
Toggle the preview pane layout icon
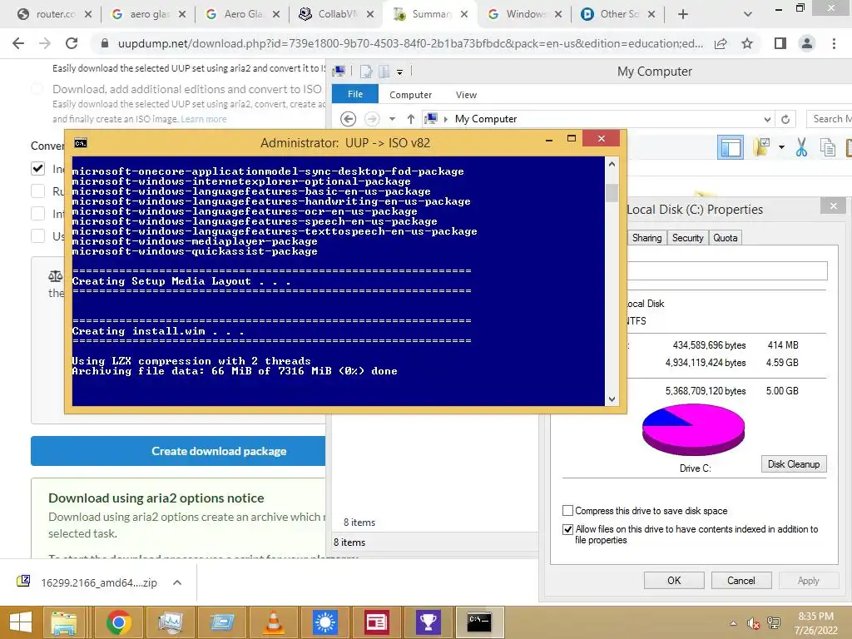[731, 147]
